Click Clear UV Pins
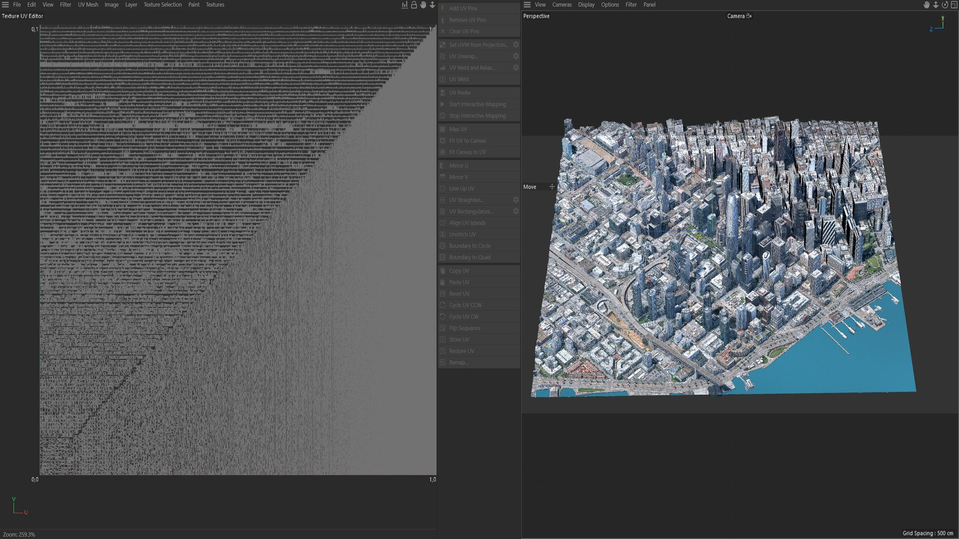 coord(479,31)
